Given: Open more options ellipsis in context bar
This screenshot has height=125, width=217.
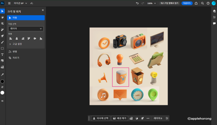Looking at the screenshot, I should click(x=148, y=118).
